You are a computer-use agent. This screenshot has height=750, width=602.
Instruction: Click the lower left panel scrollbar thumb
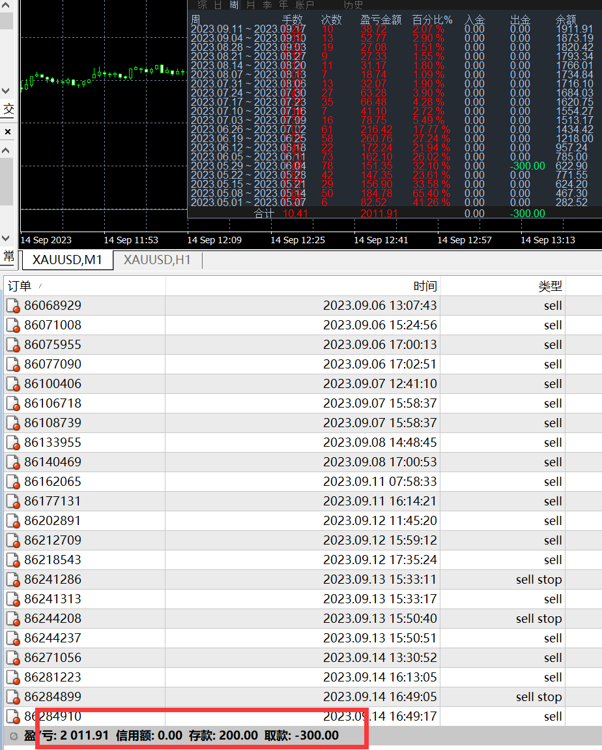7,182
